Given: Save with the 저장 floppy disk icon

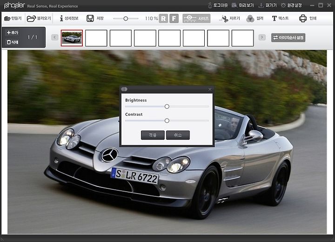Looking at the screenshot, I should pyautogui.click(x=90, y=18).
